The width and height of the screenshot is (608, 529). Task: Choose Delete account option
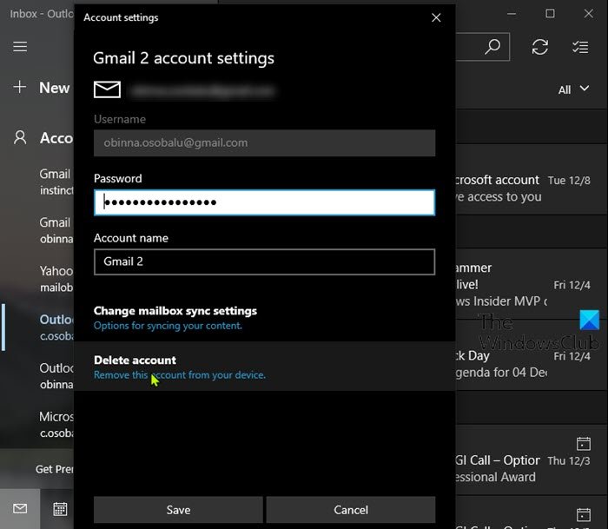tap(135, 360)
